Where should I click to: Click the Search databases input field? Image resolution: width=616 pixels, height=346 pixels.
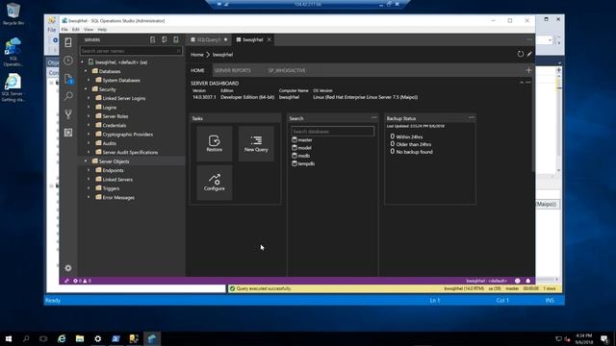coord(333,132)
